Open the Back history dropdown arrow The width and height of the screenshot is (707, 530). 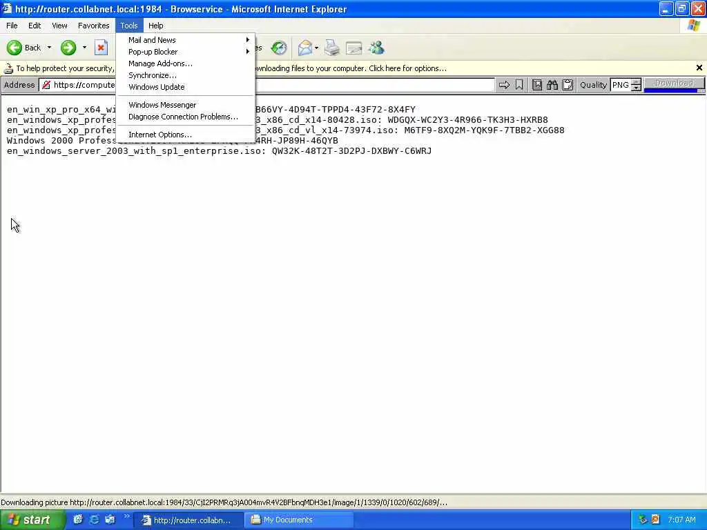(49, 48)
